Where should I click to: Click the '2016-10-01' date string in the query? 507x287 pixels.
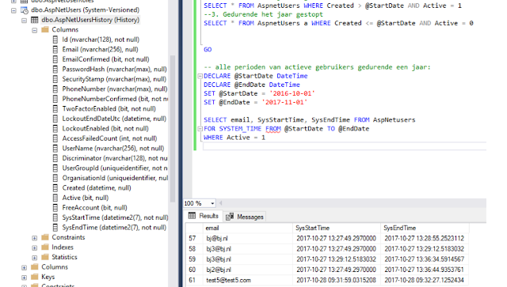[x=292, y=93]
